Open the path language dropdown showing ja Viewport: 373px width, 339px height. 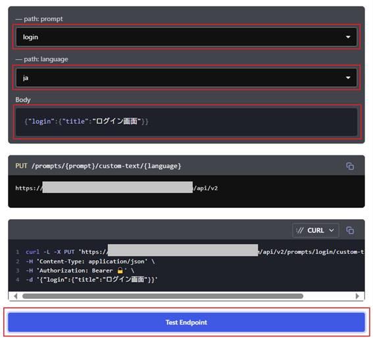tap(186, 78)
